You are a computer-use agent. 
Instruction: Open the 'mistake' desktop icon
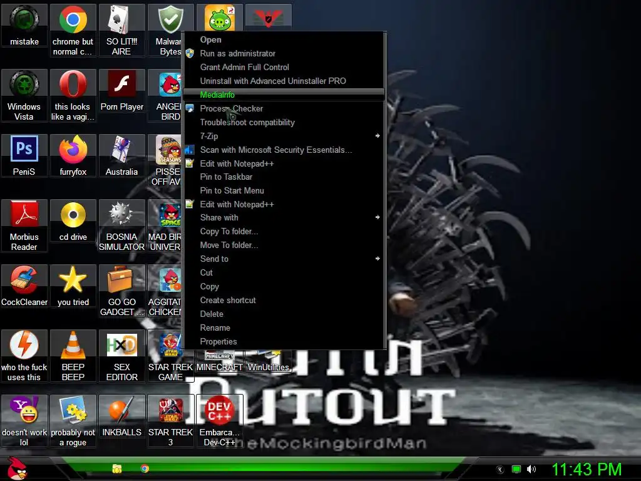pyautogui.click(x=24, y=25)
